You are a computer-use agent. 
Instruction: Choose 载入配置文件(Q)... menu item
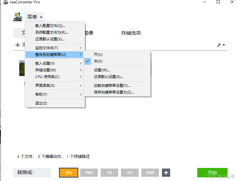coord(54,26)
